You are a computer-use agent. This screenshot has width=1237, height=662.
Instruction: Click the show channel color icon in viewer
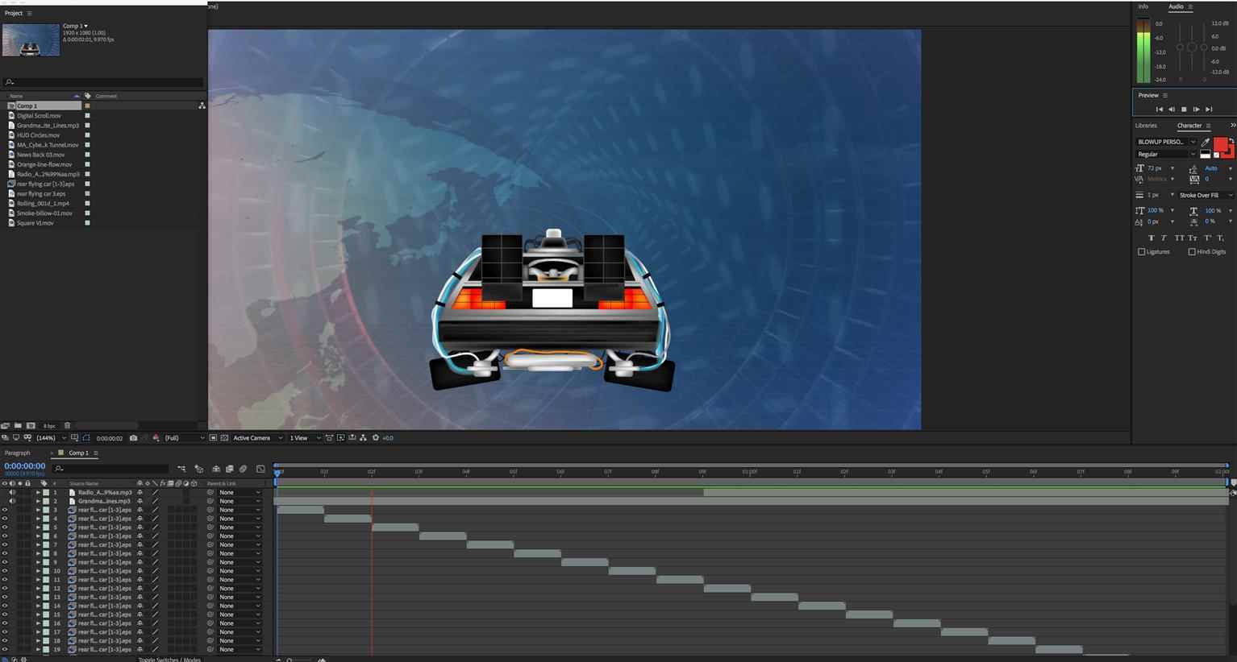point(156,438)
